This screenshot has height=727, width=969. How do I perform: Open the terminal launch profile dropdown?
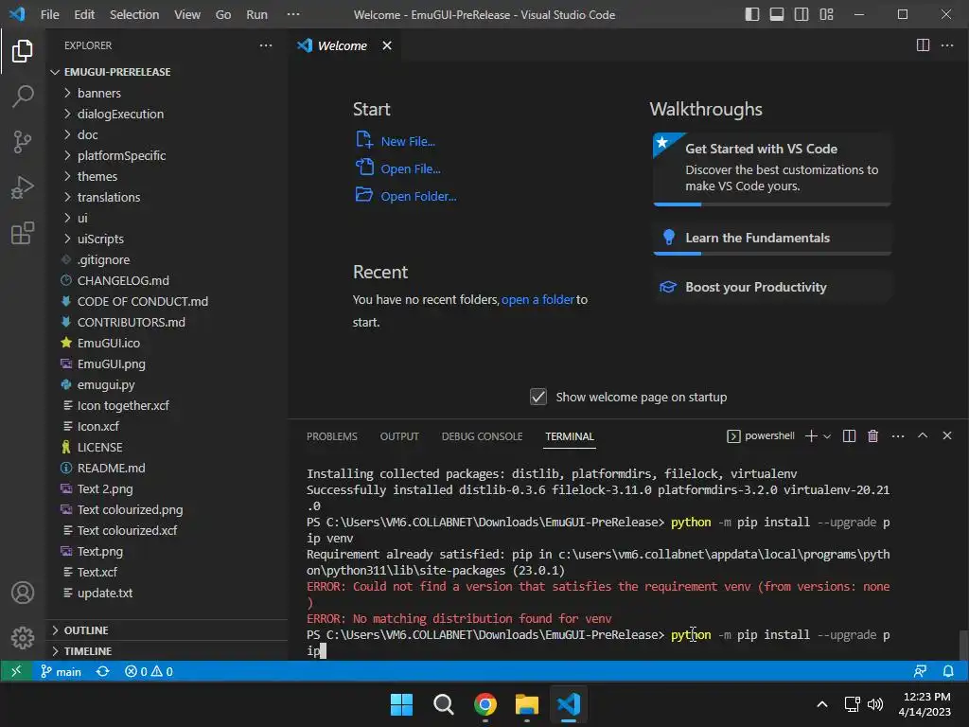point(827,435)
